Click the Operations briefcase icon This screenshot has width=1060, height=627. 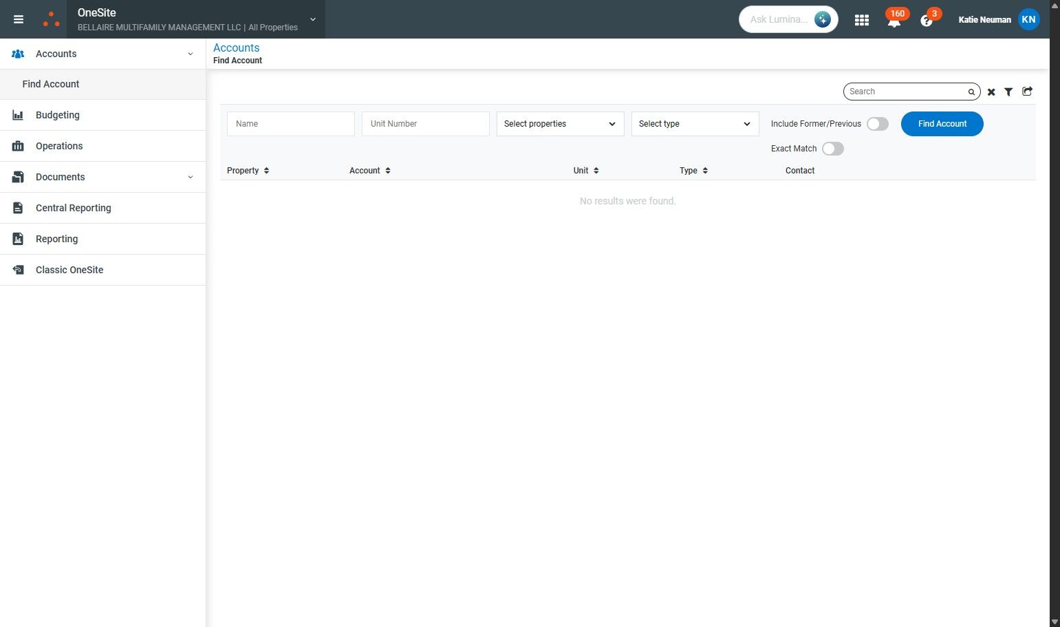(19, 146)
